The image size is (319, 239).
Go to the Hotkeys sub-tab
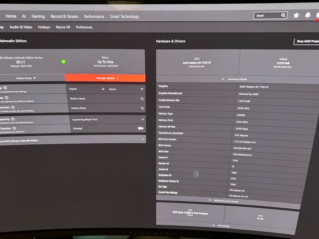[44, 27]
